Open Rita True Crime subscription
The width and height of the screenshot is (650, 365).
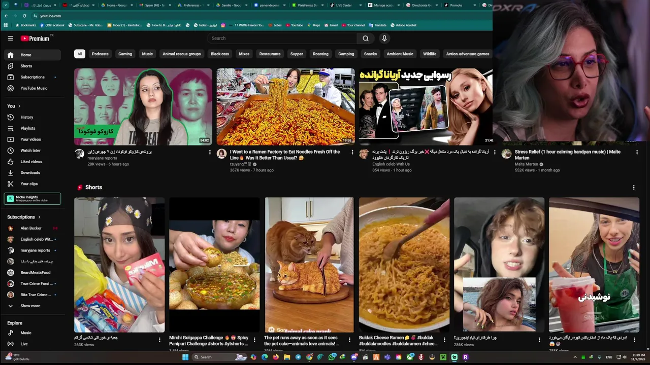point(32,295)
